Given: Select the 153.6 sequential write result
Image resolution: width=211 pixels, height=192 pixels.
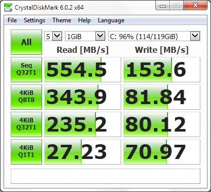Looking at the screenshot, I should tap(162, 70).
